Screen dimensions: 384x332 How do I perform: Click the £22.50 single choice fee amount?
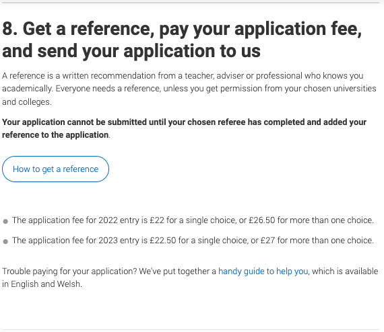coord(163,241)
